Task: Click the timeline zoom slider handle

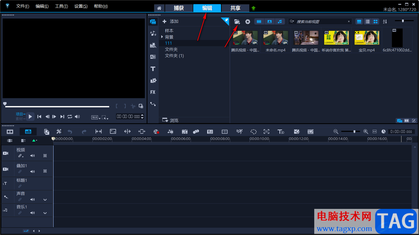Action: [x=354, y=132]
